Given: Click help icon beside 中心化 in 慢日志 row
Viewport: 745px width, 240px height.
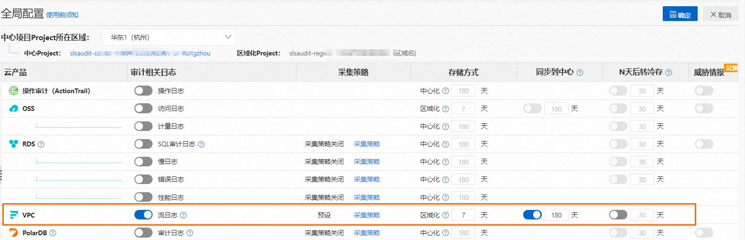Looking at the screenshot, I should click(x=446, y=162).
